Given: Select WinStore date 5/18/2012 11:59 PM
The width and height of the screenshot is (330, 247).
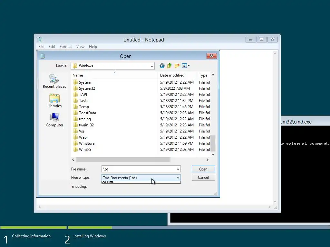Looking at the screenshot, I should point(177,143).
